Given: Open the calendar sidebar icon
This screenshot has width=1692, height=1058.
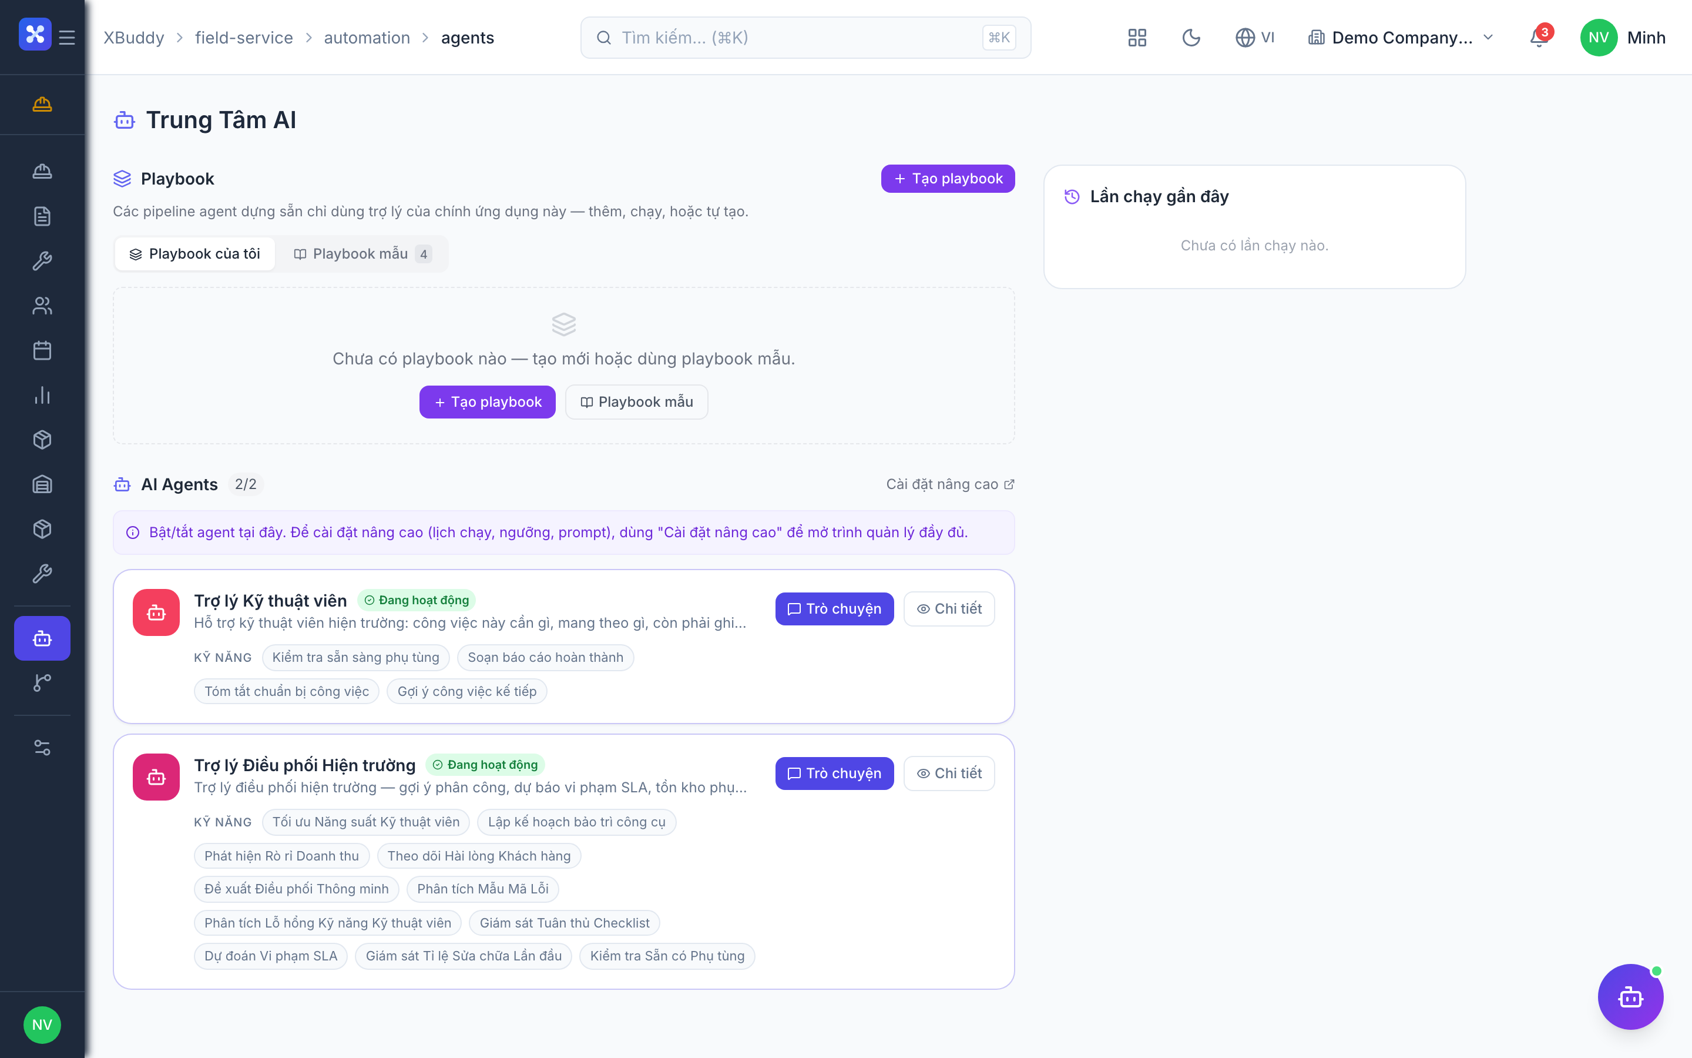Looking at the screenshot, I should pyautogui.click(x=42, y=350).
